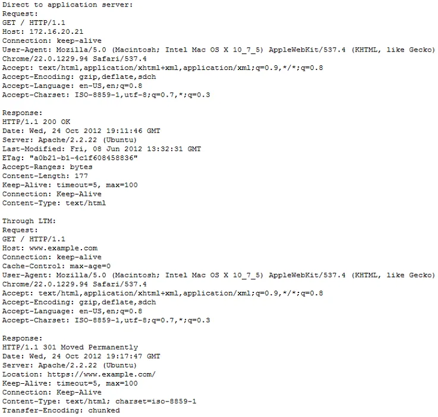Click the first 'Accept-Encoding: gzip,deflate,sdch' line
Viewport: 438px width, 417px height.
[x=79, y=77]
